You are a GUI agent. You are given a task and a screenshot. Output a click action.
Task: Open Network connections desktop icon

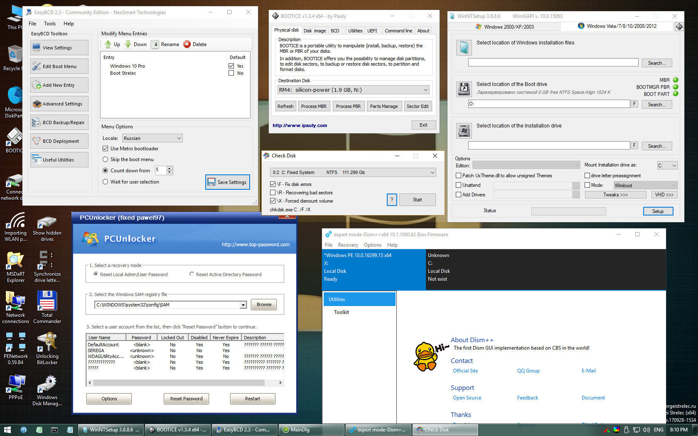pyautogui.click(x=15, y=308)
